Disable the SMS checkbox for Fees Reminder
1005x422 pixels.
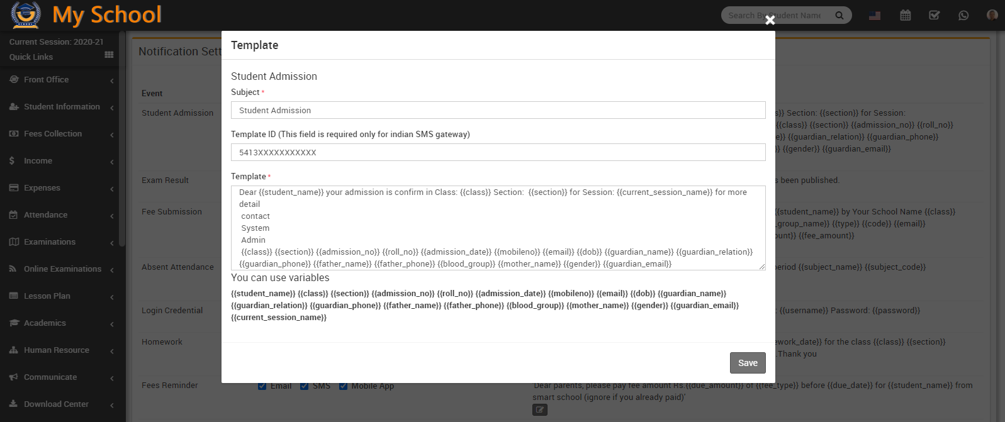pos(304,386)
